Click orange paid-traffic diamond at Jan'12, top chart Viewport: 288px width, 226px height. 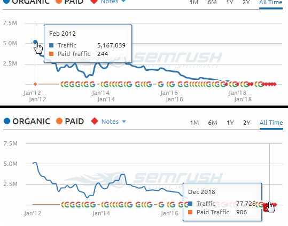35,84
